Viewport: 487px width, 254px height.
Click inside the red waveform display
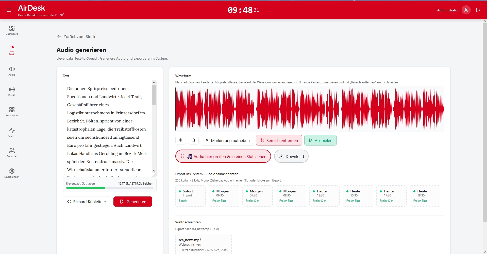[x=309, y=109]
